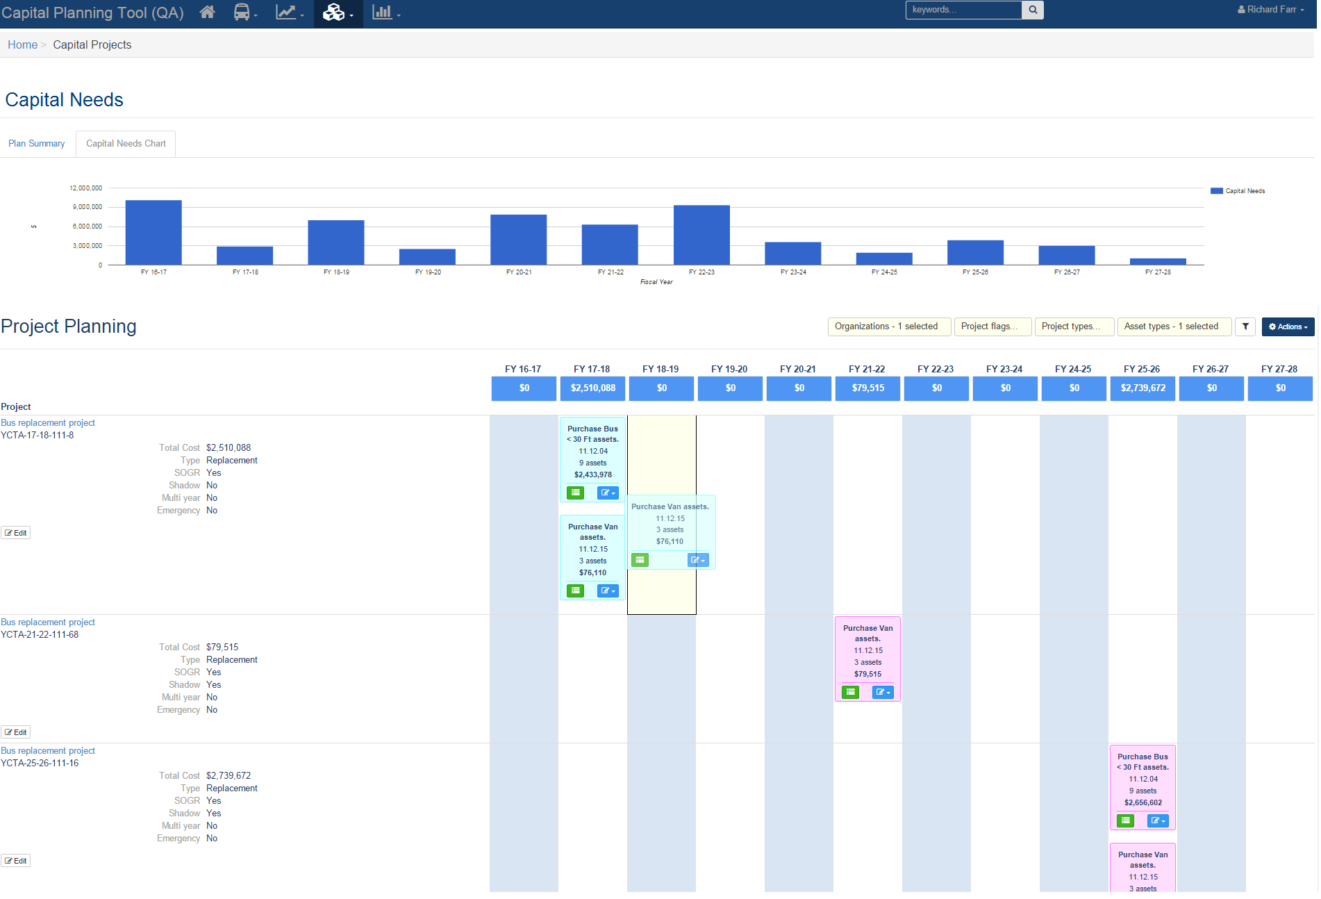This screenshot has height=899, width=1321.
Task: Click the keywords search input field
Action: [x=964, y=10]
